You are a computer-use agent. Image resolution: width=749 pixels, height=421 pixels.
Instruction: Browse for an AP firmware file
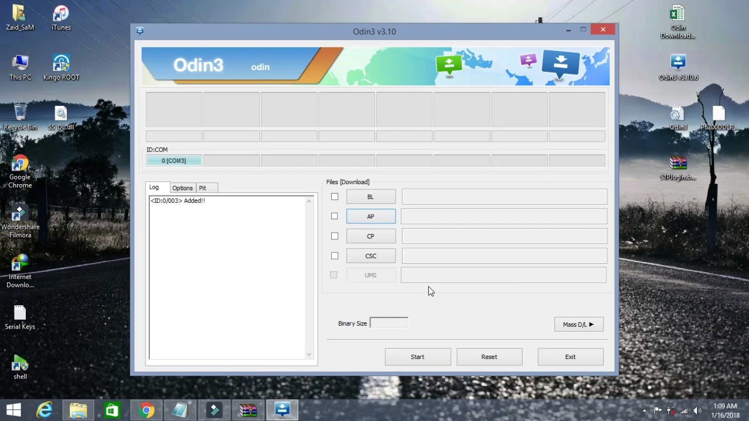(371, 216)
